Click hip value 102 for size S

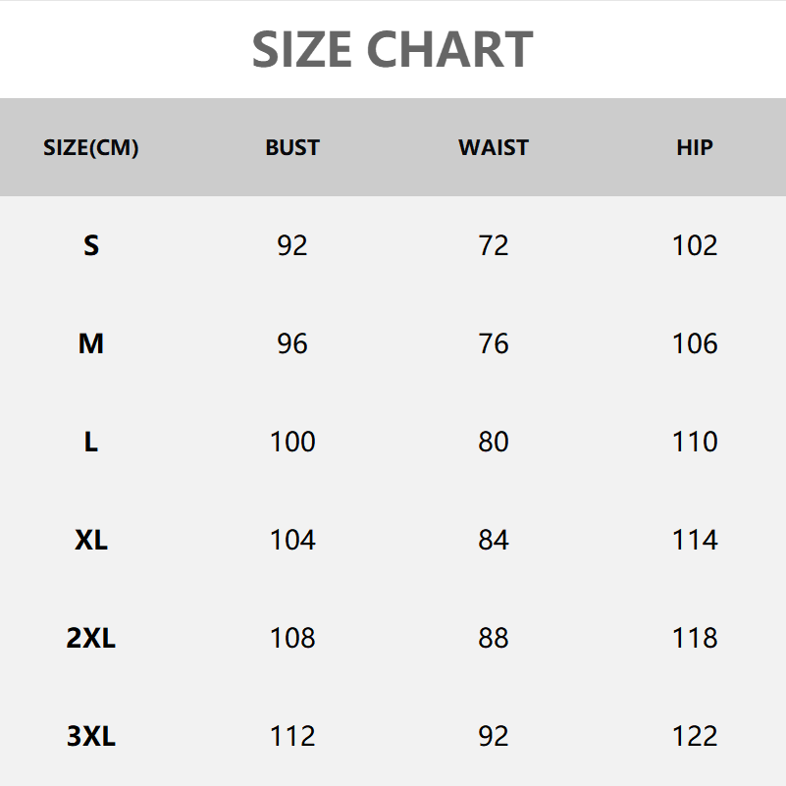(695, 245)
